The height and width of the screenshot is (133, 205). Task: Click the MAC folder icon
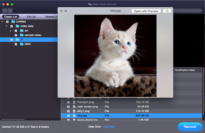[22, 44]
